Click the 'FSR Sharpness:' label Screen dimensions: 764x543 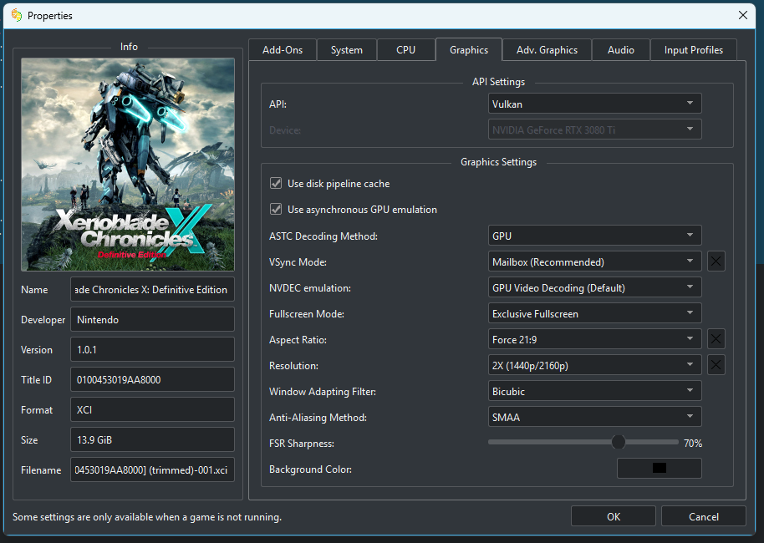[302, 443]
